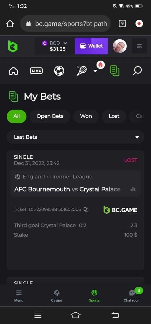The width and height of the screenshot is (151, 324).
Task: Open the My Bets slip icon in nav
Action: (x=115, y=71)
